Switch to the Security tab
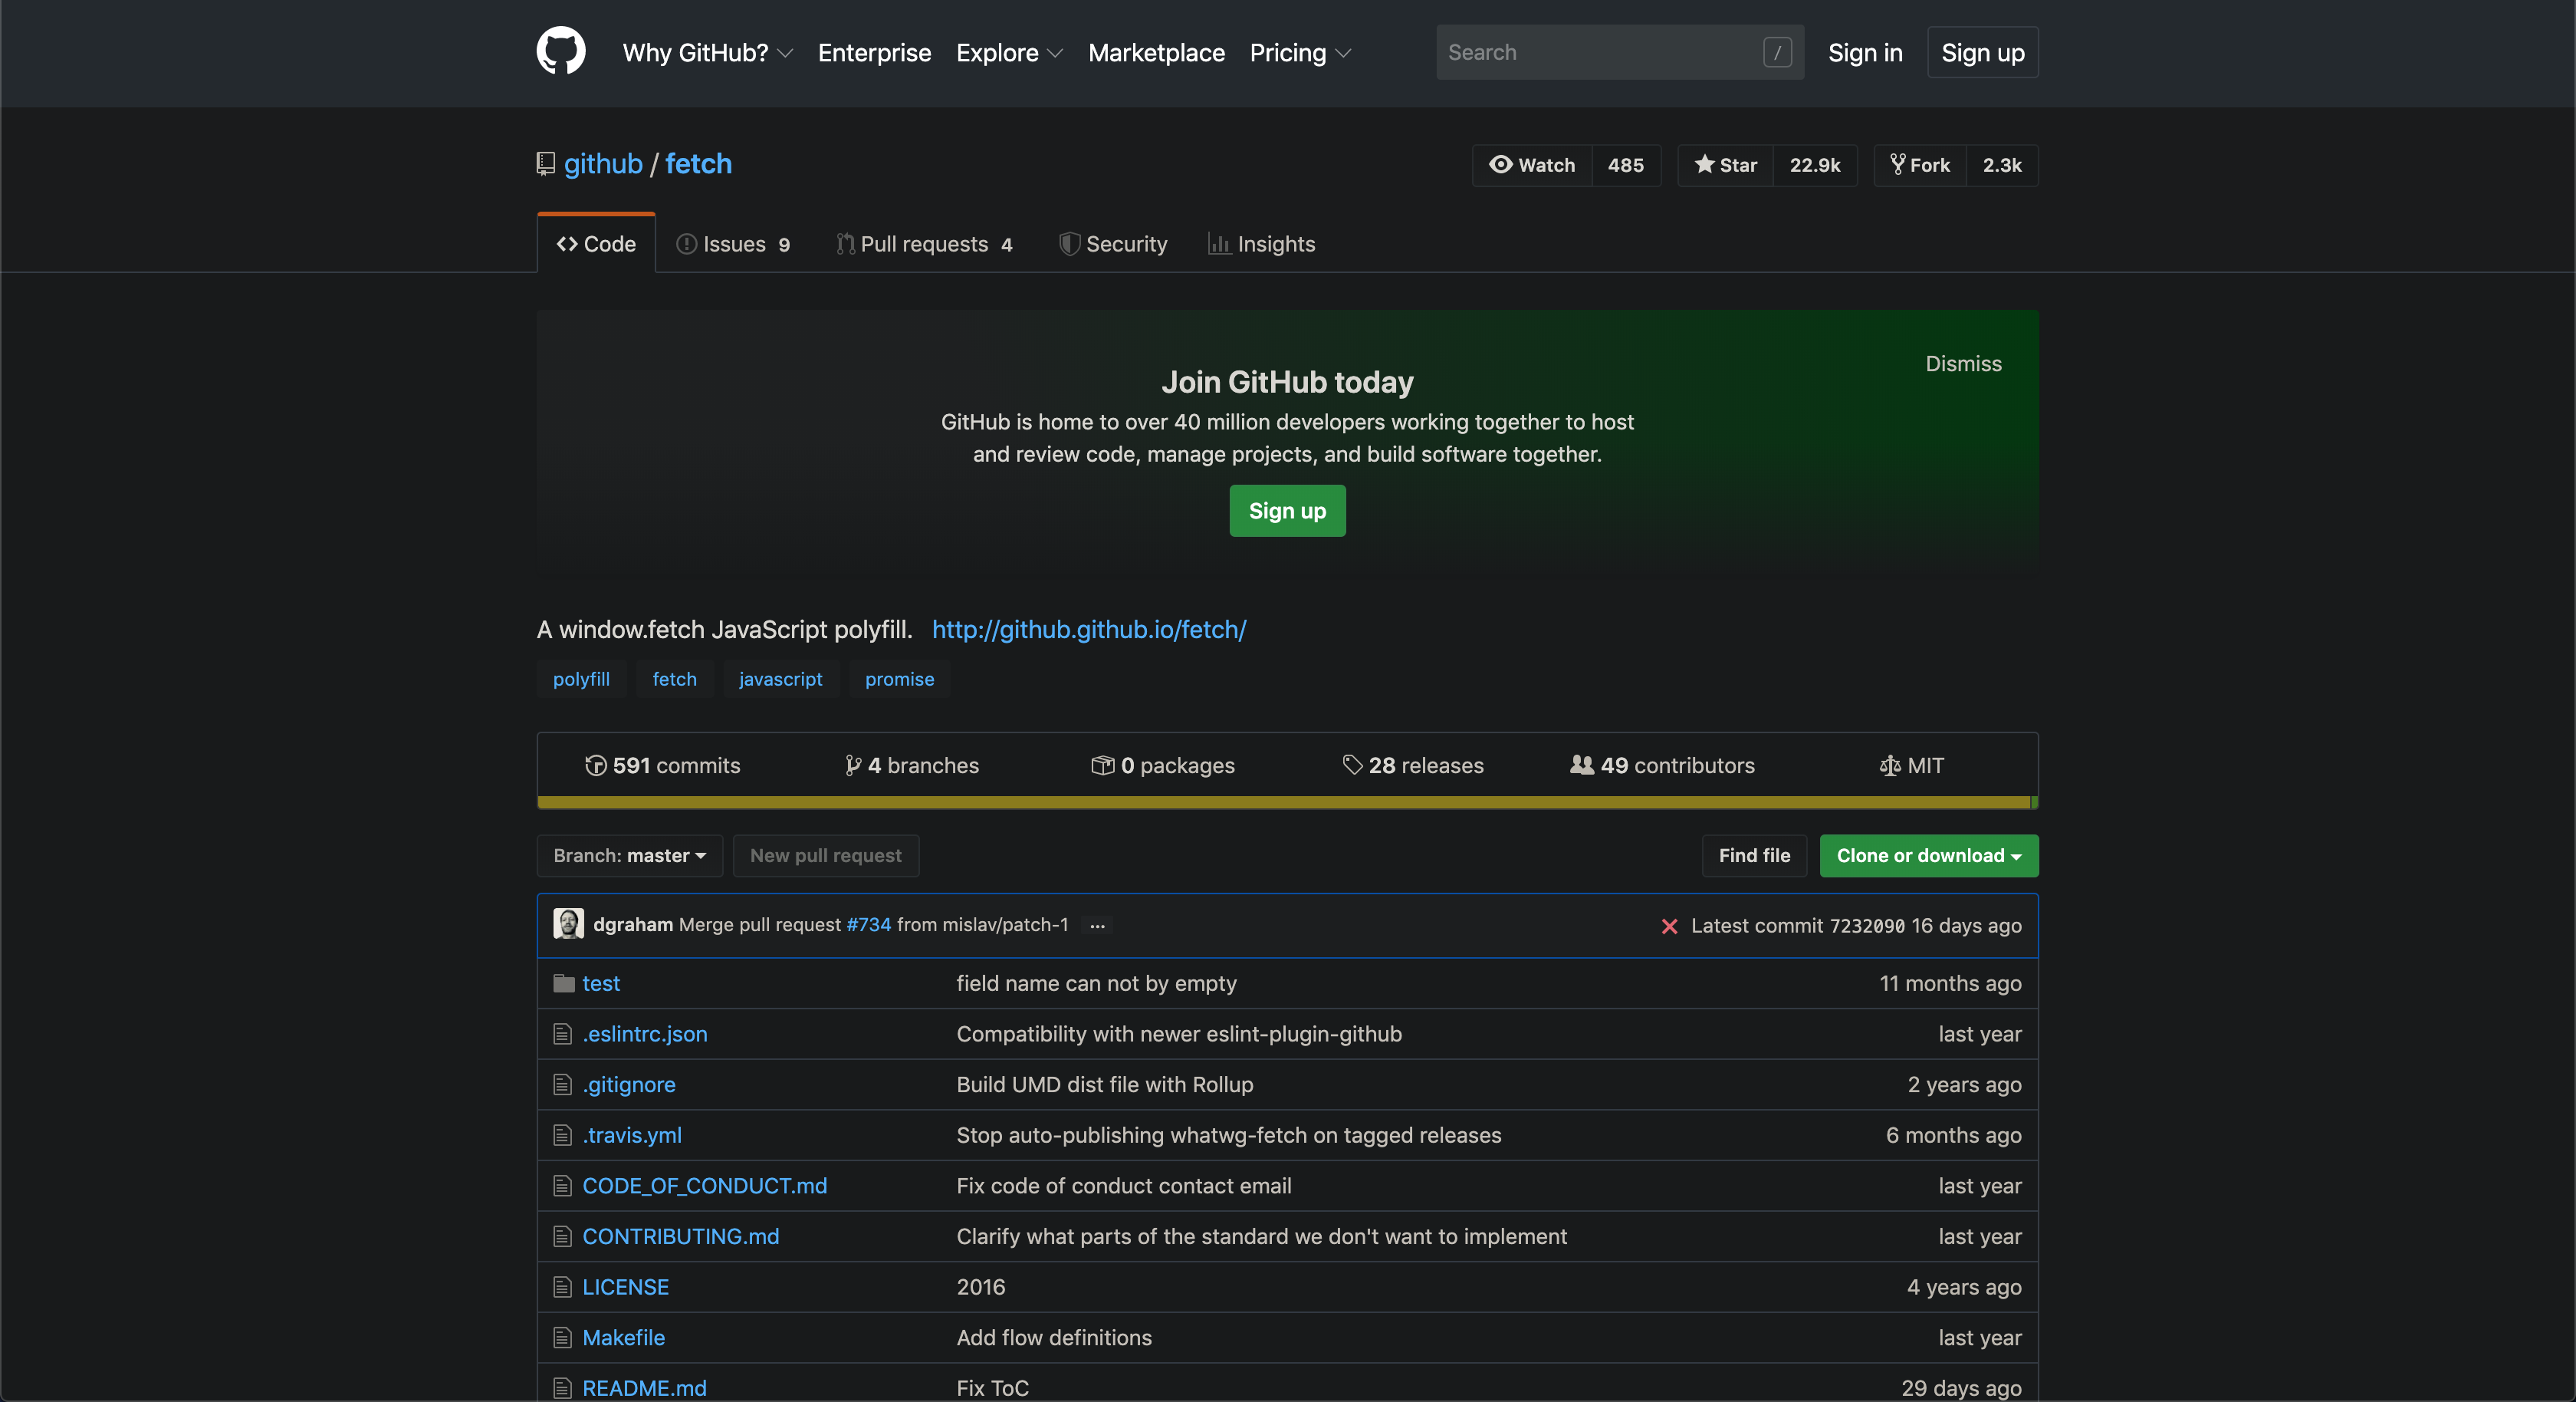Viewport: 2576px width, 1402px height. coord(1113,244)
